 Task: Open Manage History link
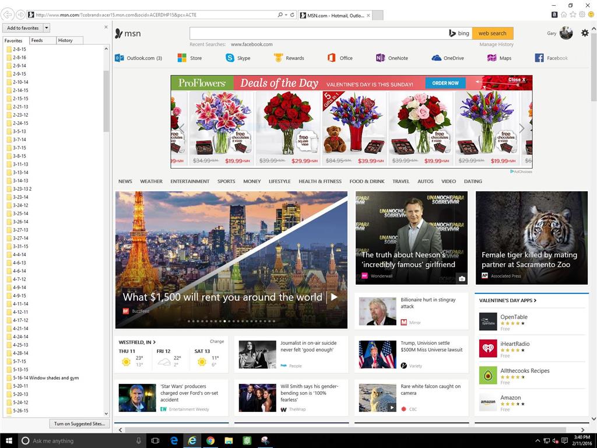pos(496,44)
